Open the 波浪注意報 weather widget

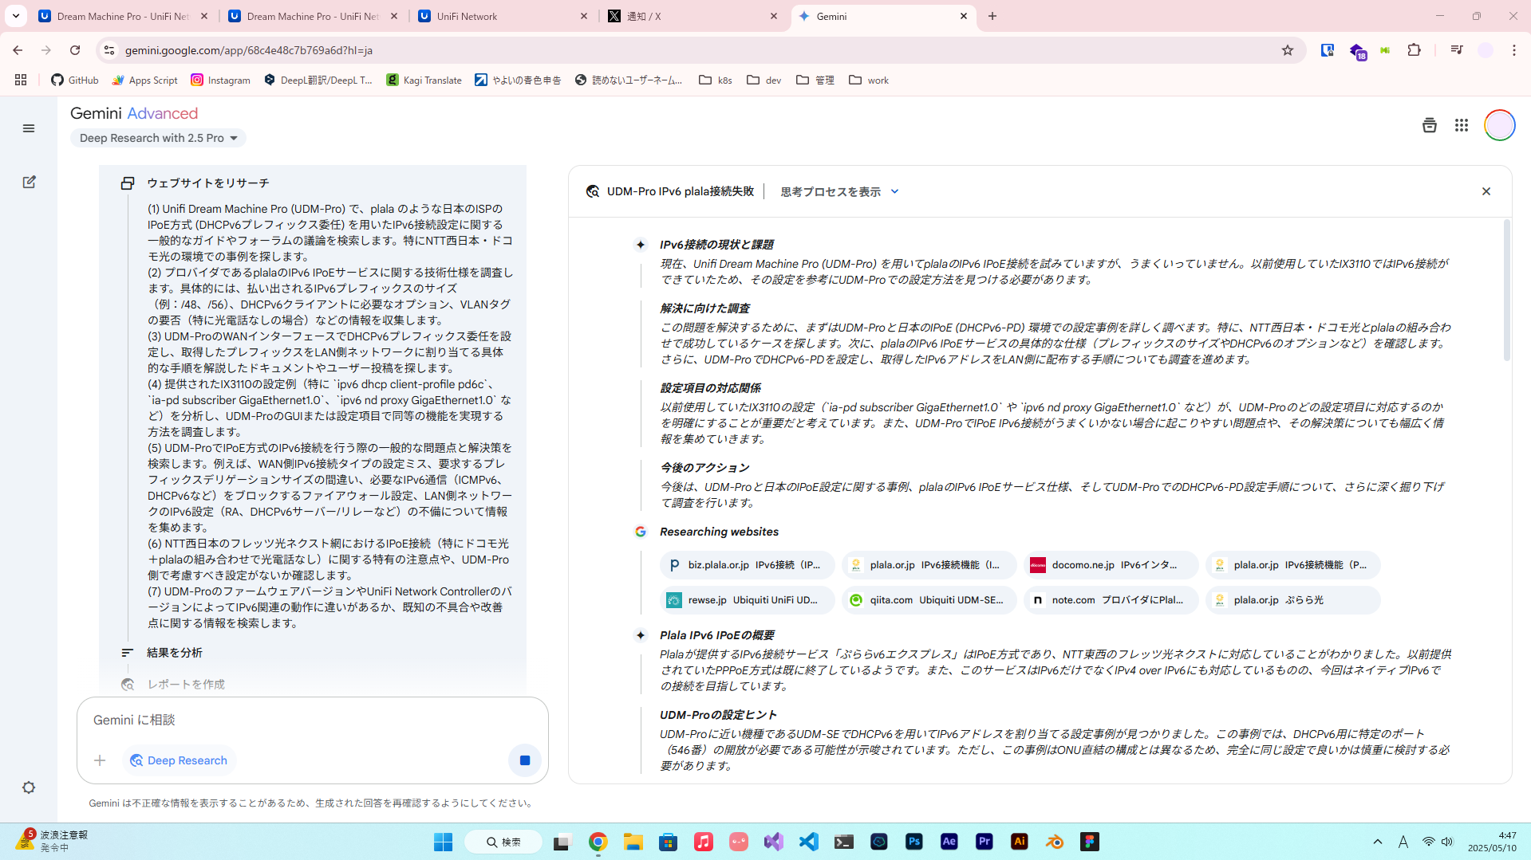pos(52,841)
